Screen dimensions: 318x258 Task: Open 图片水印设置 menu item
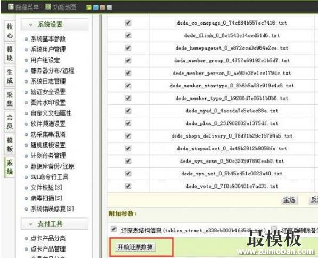[x=48, y=102]
